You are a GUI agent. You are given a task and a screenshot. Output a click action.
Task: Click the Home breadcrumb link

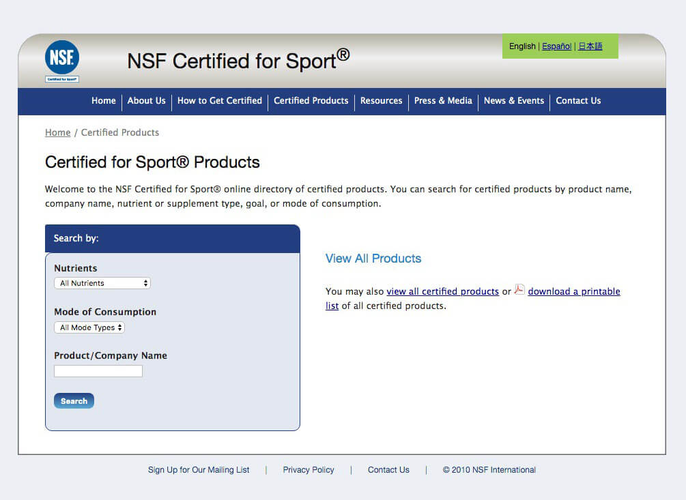pyautogui.click(x=58, y=132)
